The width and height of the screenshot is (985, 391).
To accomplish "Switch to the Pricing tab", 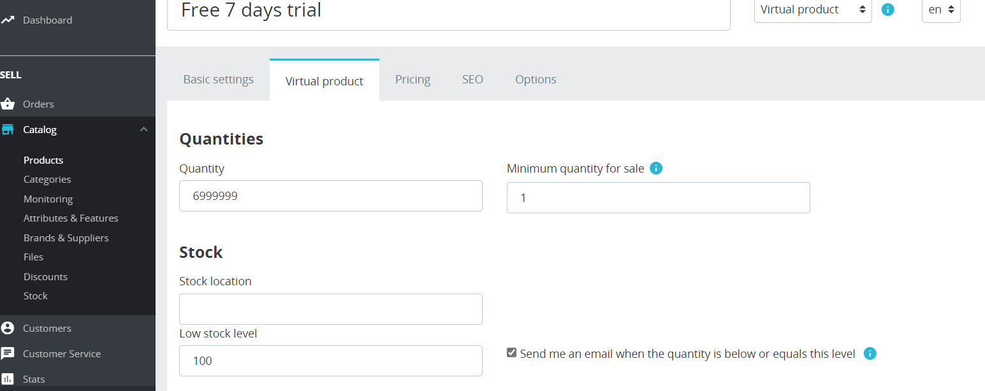I will (412, 80).
